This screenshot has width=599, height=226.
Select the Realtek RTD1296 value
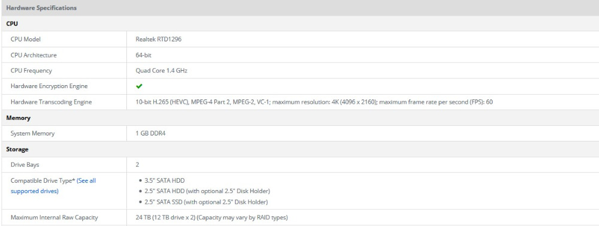pyautogui.click(x=159, y=39)
